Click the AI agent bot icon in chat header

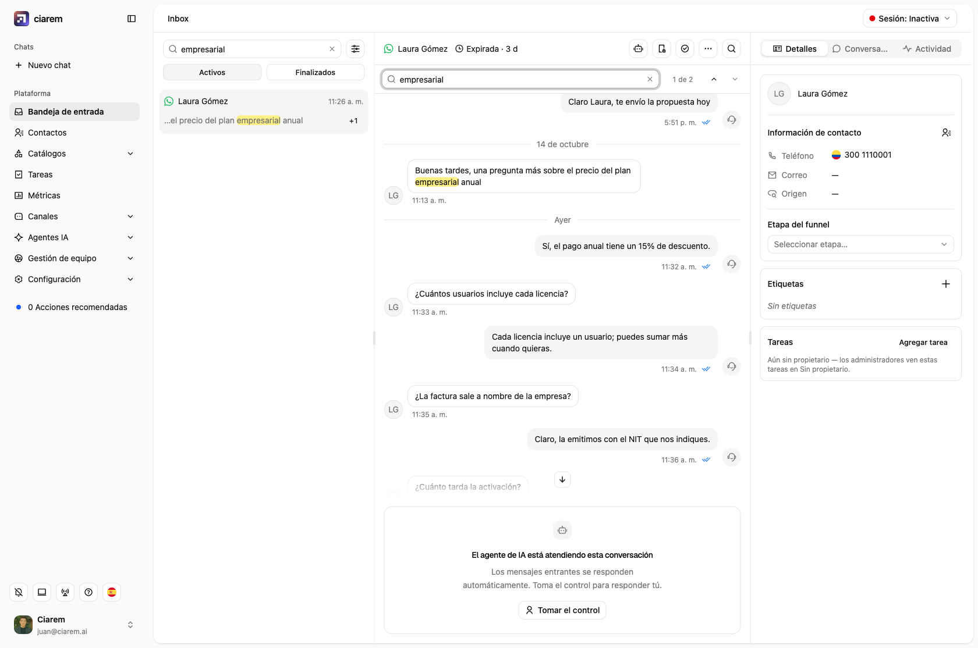coord(638,49)
